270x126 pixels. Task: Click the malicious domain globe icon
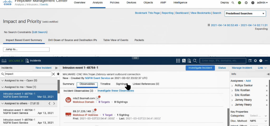coord(68,100)
